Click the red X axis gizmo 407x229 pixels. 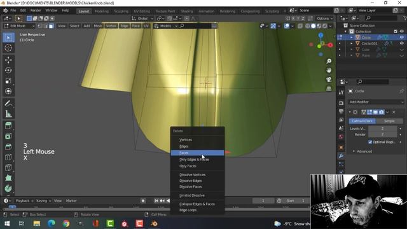330,45
